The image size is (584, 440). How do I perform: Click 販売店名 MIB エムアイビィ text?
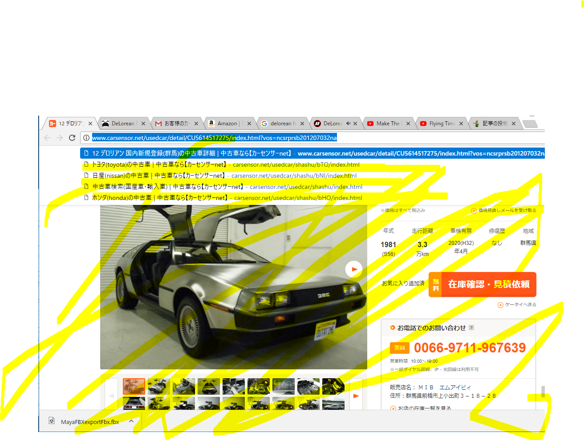[x=430, y=387]
